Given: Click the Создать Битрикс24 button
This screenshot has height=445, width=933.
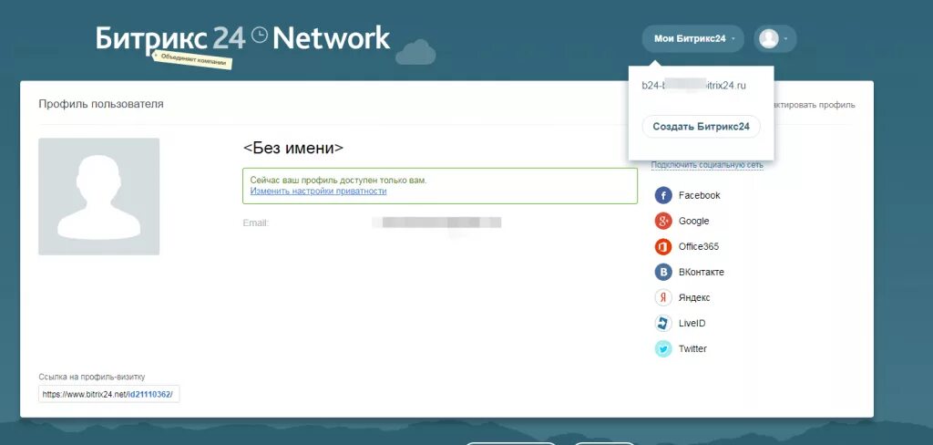Looking at the screenshot, I should click(701, 126).
